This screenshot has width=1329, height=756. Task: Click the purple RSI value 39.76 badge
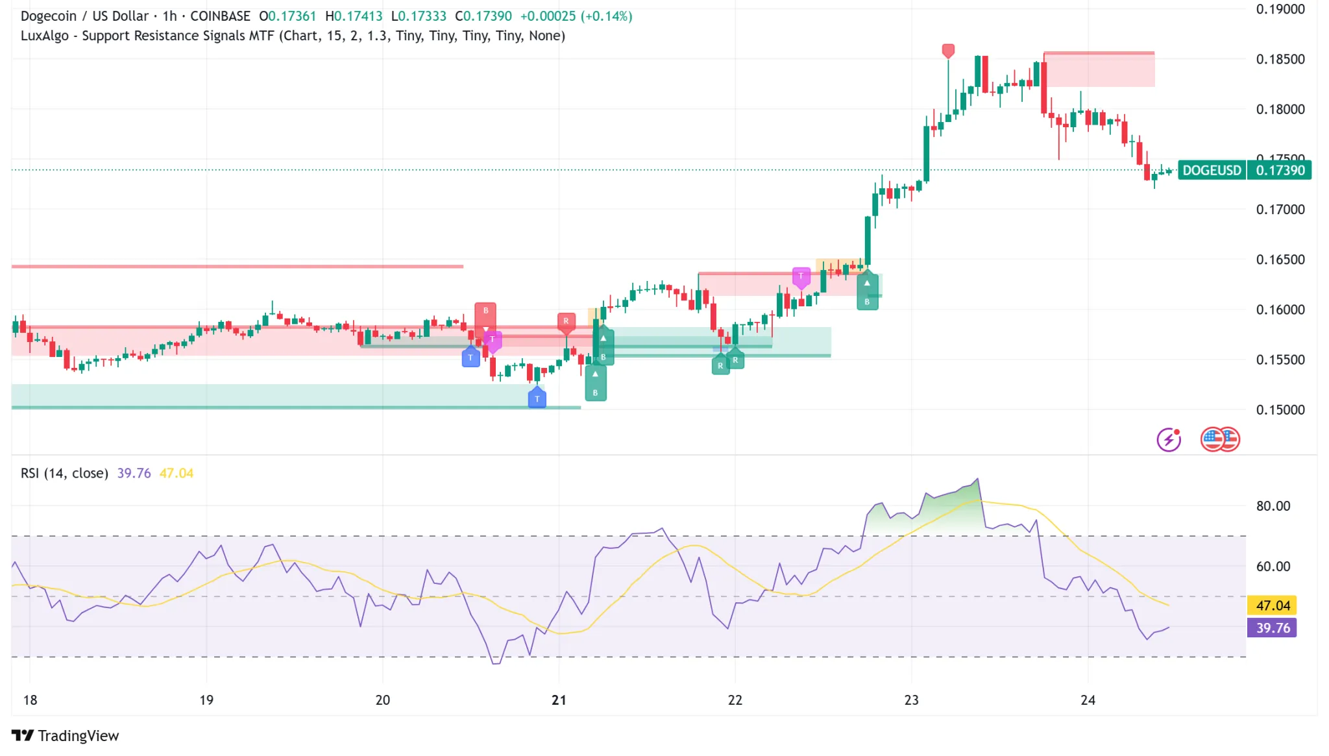(x=1272, y=628)
